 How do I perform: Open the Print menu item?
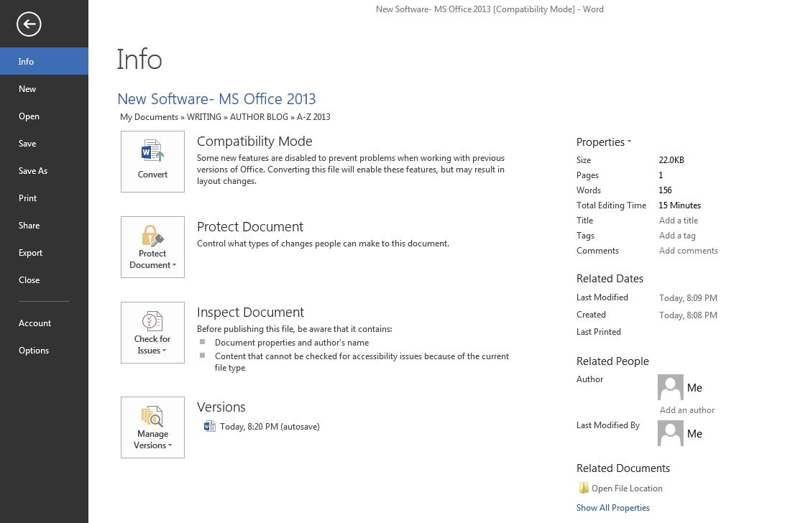tap(28, 198)
